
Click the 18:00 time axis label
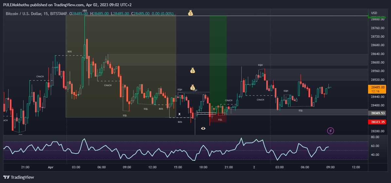[203, 167]
